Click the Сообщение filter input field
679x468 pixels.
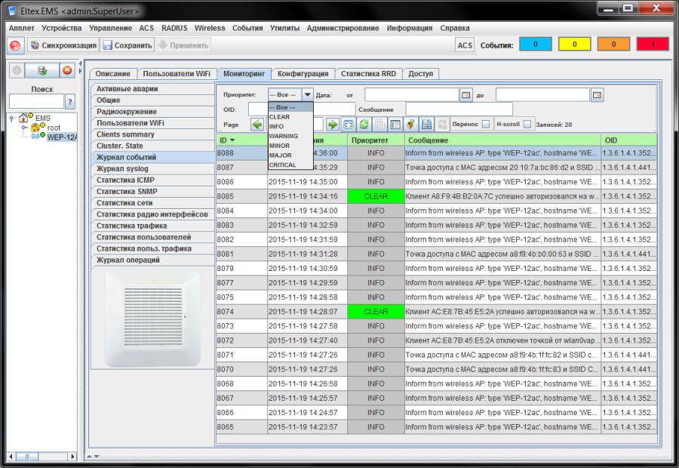click(459, 109)
